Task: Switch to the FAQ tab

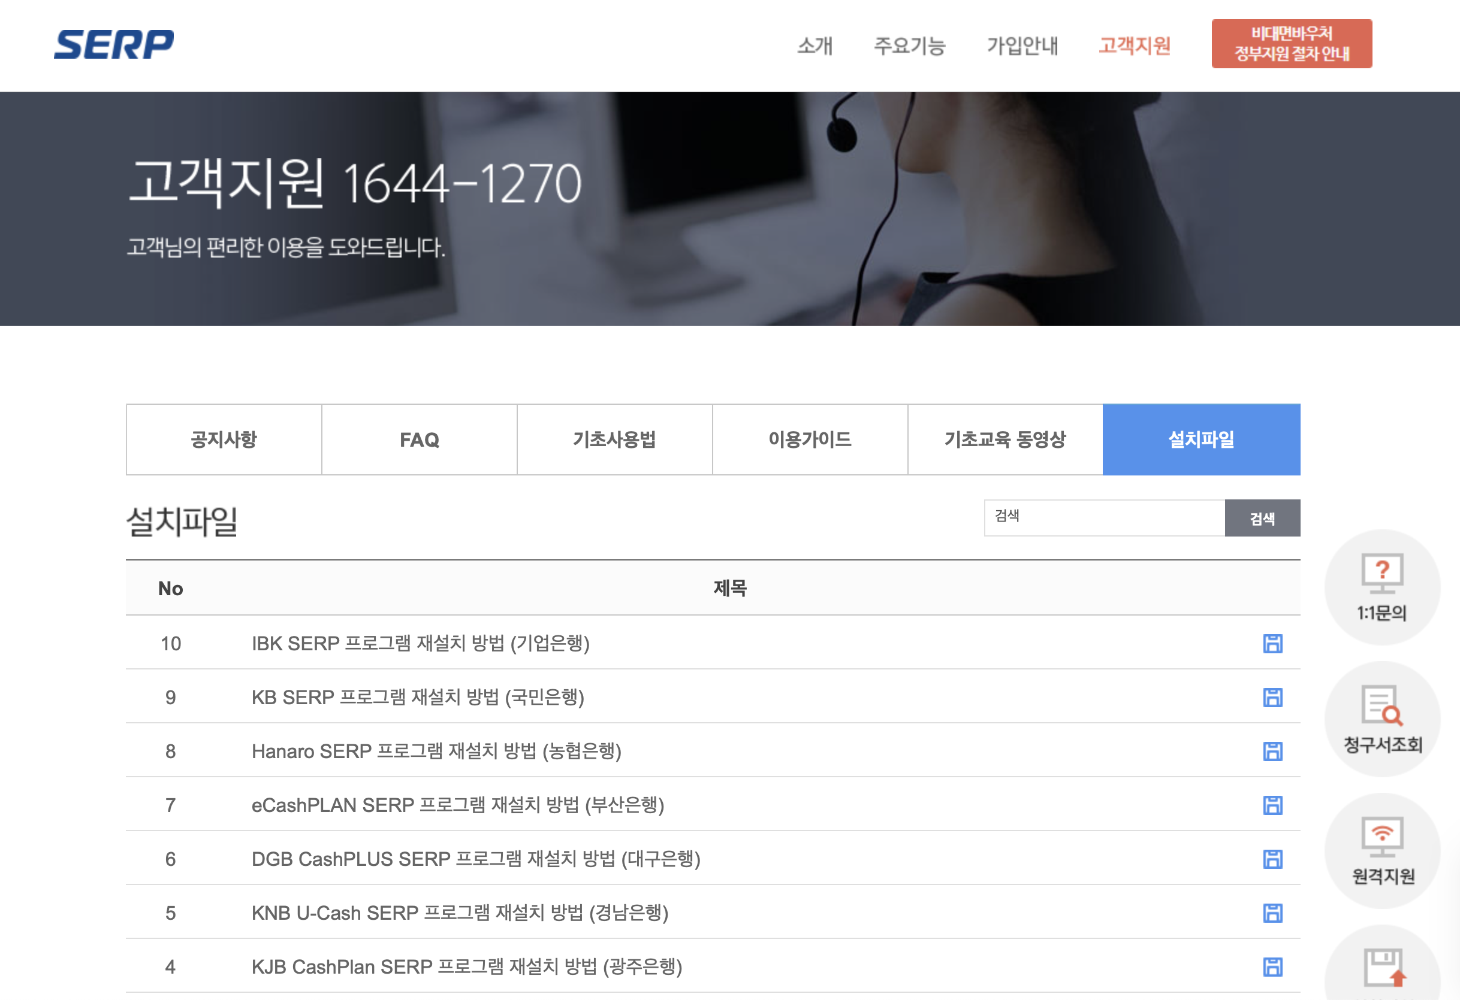Action: pos(418,439)
